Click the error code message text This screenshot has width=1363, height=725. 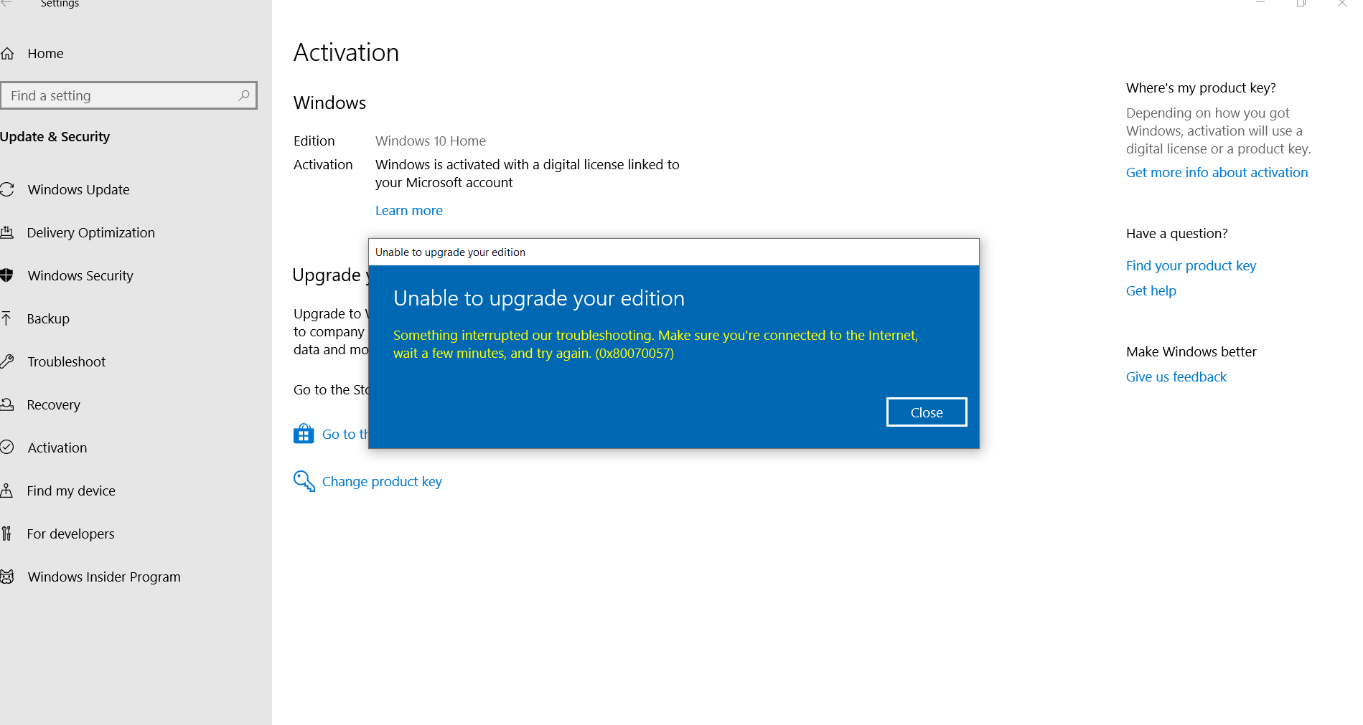coord(655,344)
